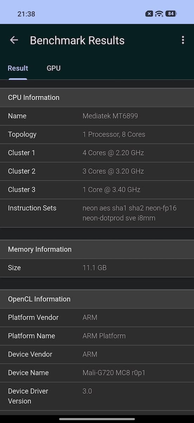Tap the battery level indicator
The width and height of the screenshot is (194, 423).
coord(171,14)
